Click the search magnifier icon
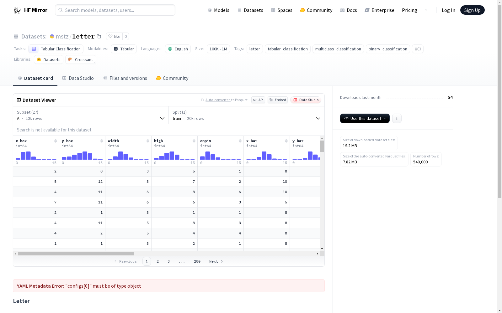Screen dimensions: 502x313 click(x=61, y=10)
